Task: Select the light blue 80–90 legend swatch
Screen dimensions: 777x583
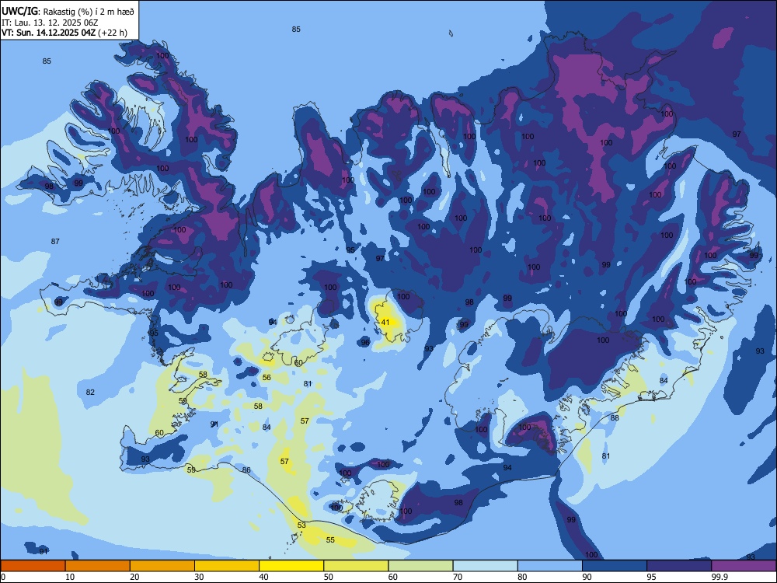Action: click(x=550, y=566)
